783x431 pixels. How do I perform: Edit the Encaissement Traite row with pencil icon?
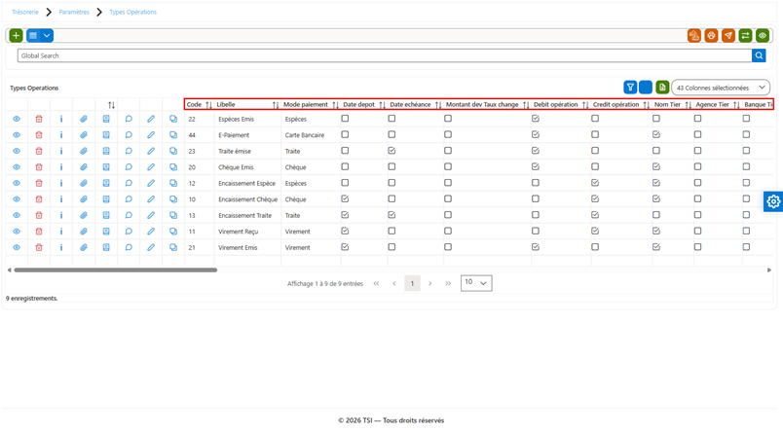(151, 216)
